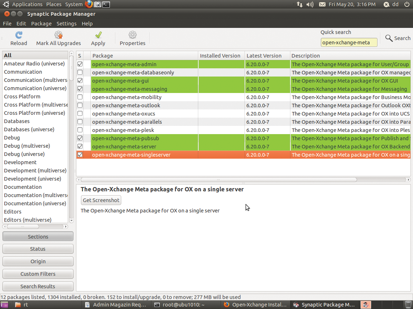Click the volume icon in system tray
Screen dimensions: 413x309
coord(310,4)
